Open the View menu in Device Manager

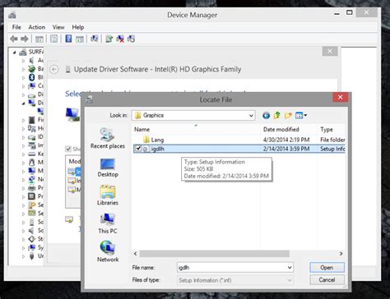[58, 27]
